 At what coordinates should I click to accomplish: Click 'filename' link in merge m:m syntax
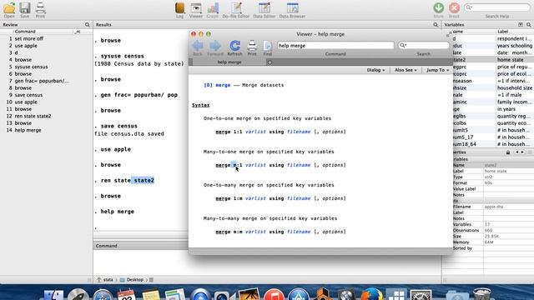(299, 232)
